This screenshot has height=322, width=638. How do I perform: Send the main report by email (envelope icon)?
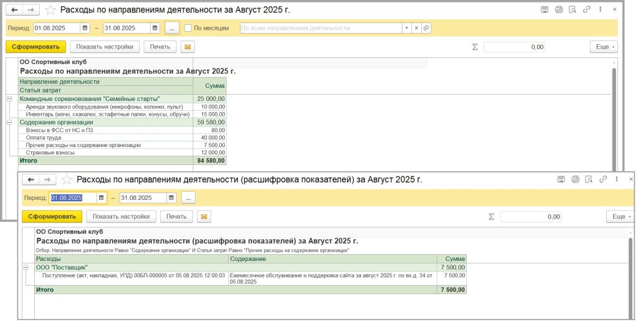(x=187, y=47)
